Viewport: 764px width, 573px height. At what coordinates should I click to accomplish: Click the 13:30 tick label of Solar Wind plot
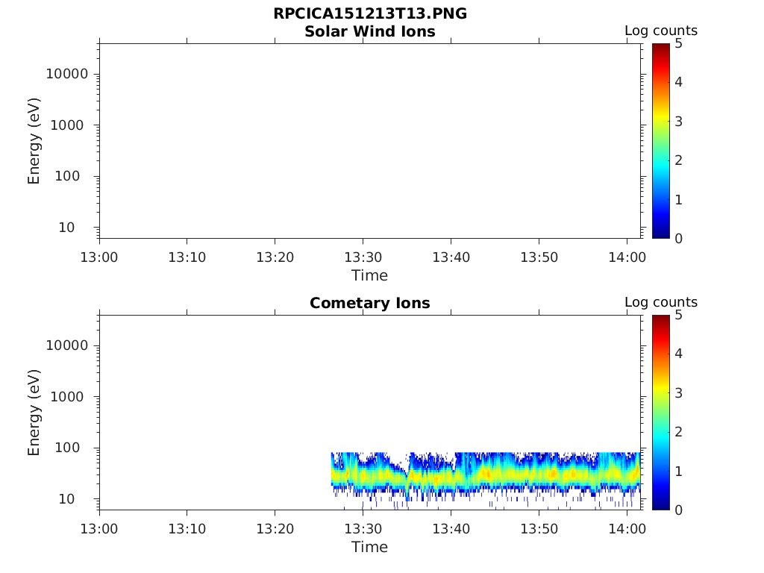(x=363, y=257)
